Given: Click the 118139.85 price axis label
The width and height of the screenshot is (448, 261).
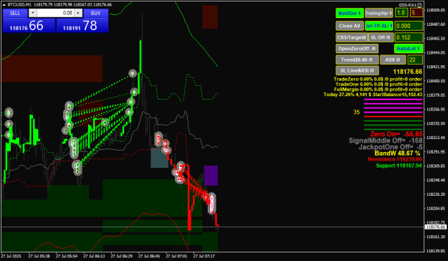Looking at the screenshot, I should (x=435, y=251).
